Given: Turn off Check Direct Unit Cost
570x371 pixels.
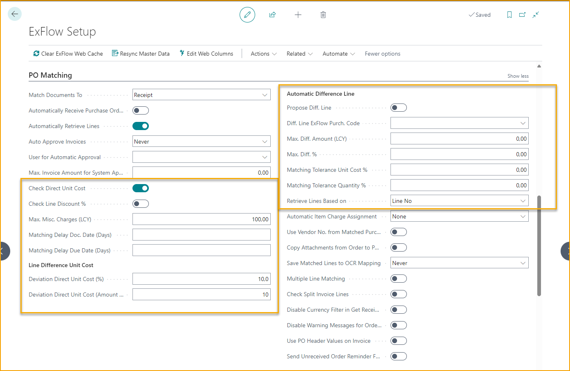Looking at the screenshot, I should coord(141,188).
